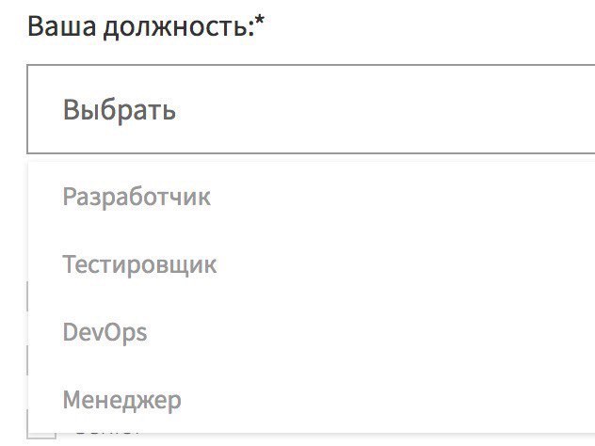The height and width of the screenshot is (446, 595).
Task: Choose the "Тестировщик" option
Action: click(139, 264)
